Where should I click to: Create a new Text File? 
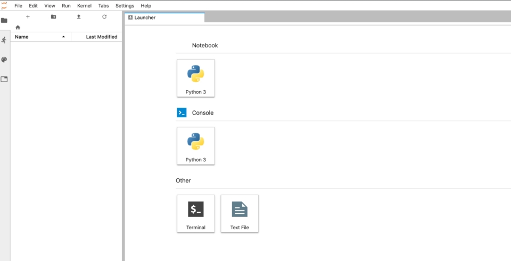point(240,213)
